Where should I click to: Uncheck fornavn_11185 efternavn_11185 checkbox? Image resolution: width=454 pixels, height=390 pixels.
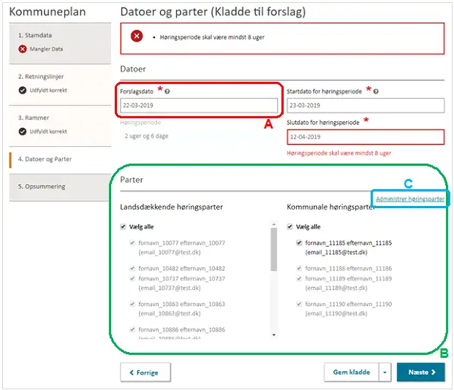(x=299, y=242)
